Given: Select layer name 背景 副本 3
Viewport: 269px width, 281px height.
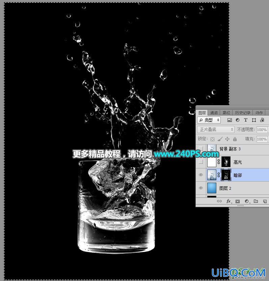Looking at the screenshot, I should coord(230,149).
